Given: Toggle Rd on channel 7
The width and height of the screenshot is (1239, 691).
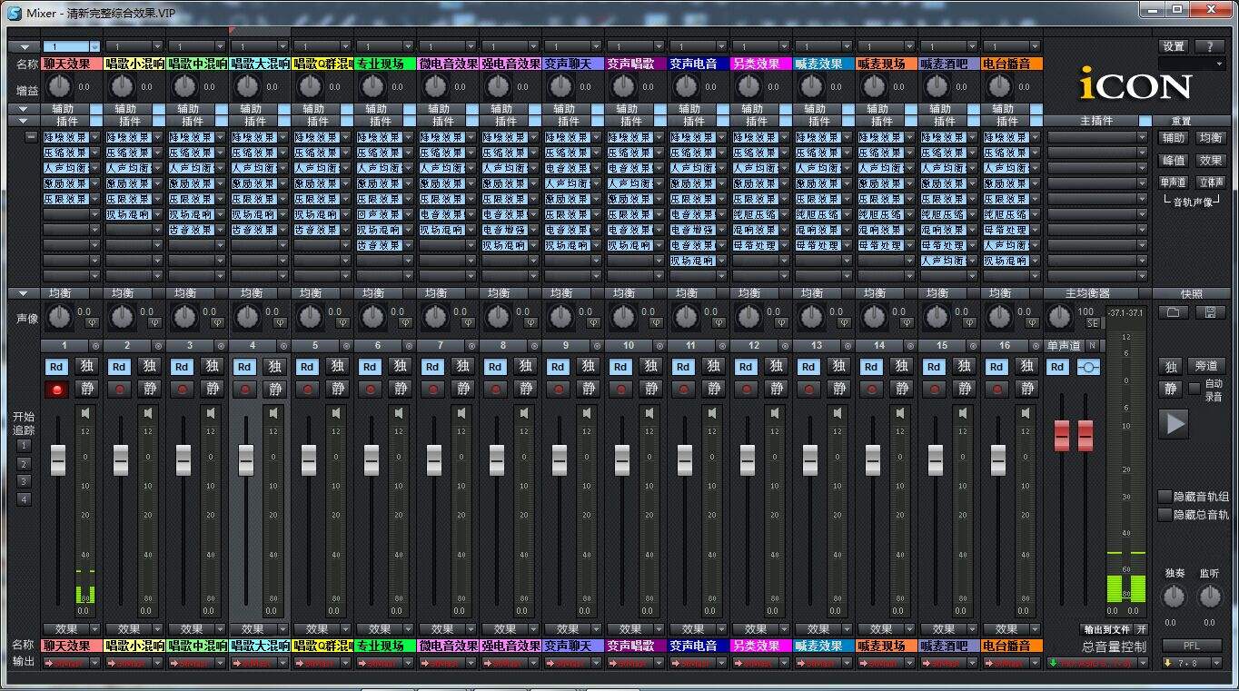Looking at the screenshot, I should point(433,367).
